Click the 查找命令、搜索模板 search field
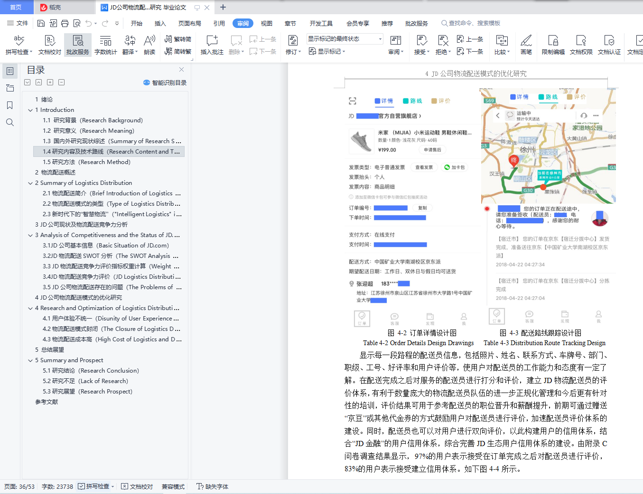This screenshot has width=643, height=494. tap(471, 23)
